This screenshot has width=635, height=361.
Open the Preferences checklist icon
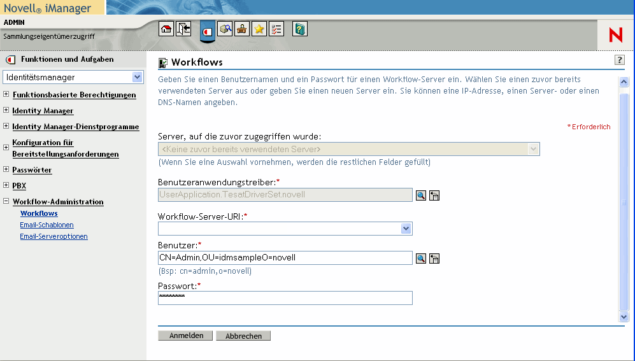[276, 29]
